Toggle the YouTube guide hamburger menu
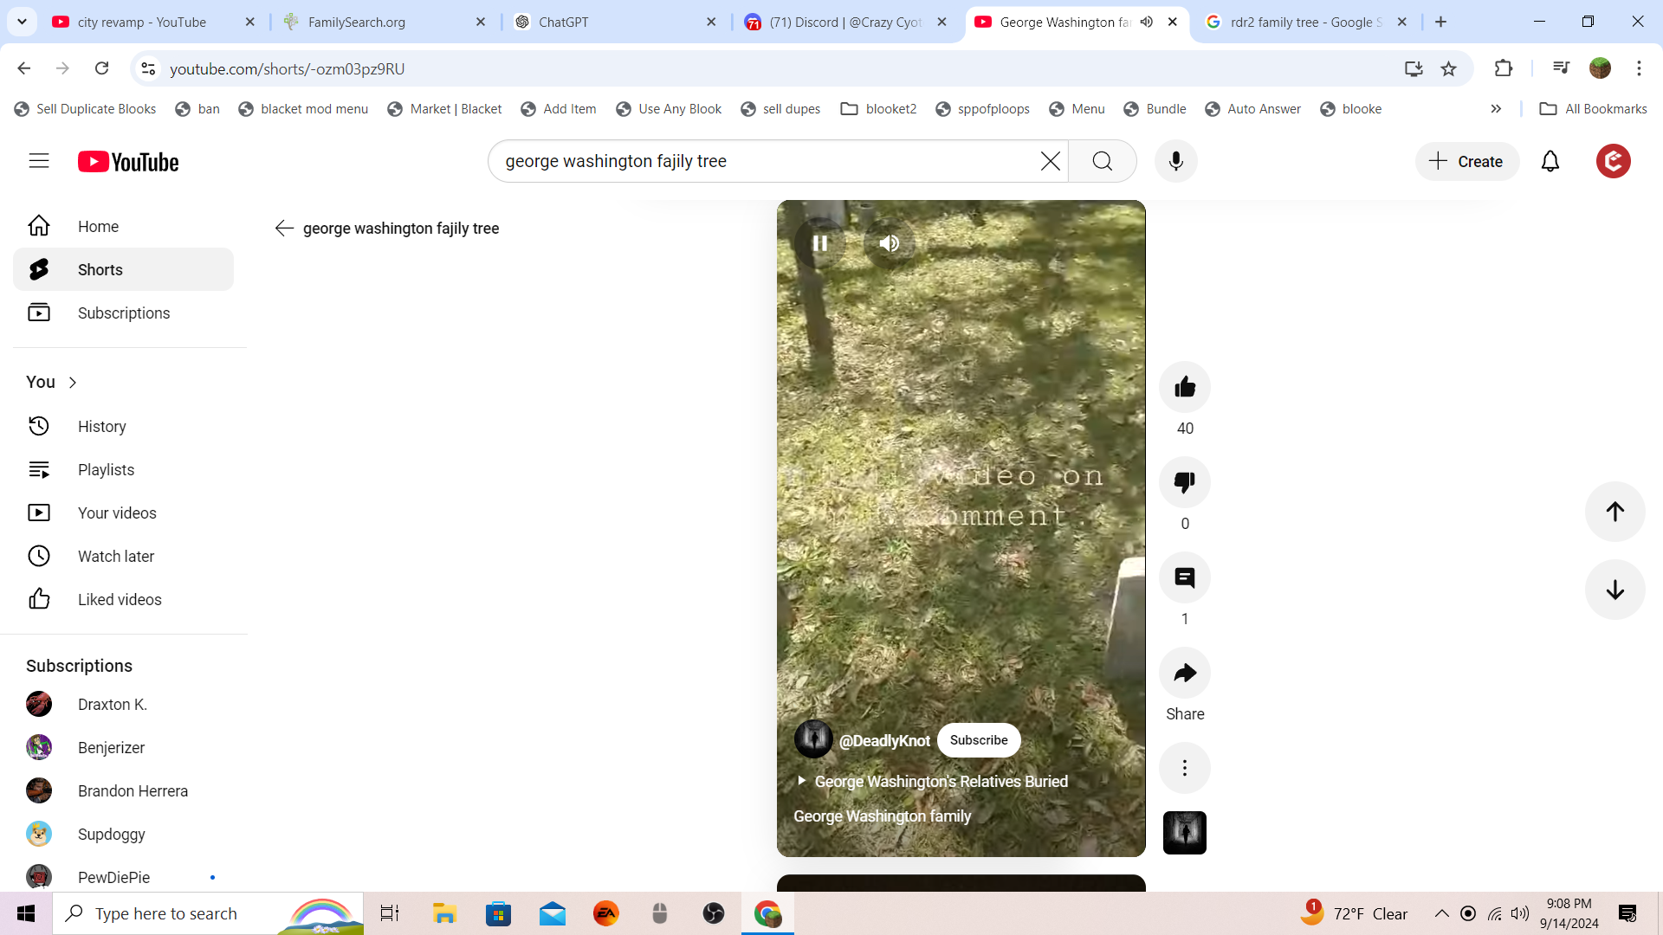The image size is (1663, 935). pyautogui.click(x=39, y=161)
